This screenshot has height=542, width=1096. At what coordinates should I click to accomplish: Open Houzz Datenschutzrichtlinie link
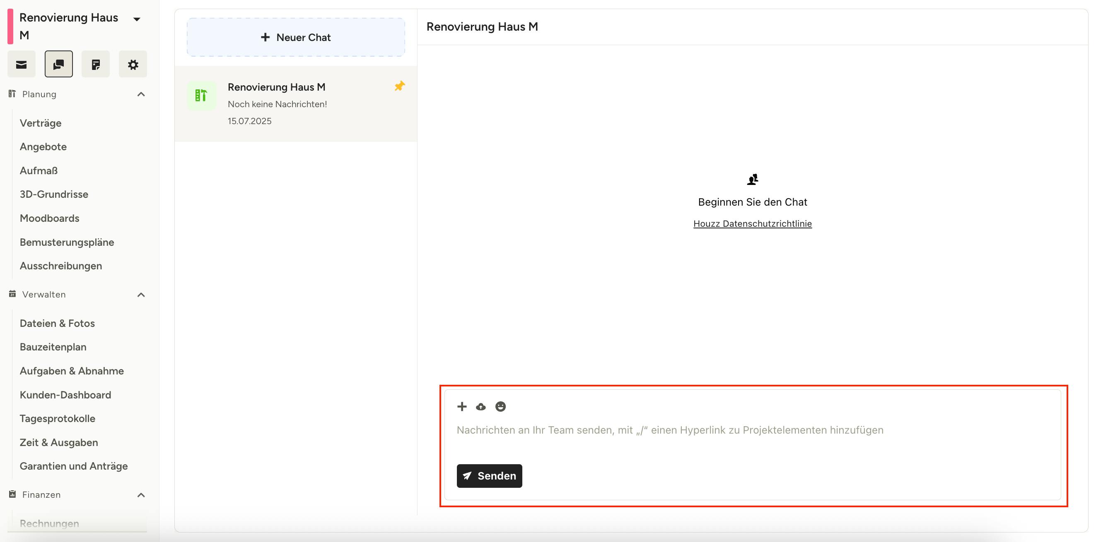(x=752, y=223)
